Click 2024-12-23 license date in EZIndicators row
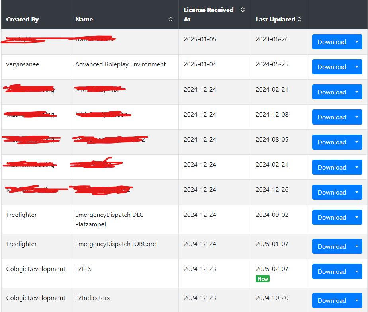Viewport: 368px width, 312px height. click(200, 298)
